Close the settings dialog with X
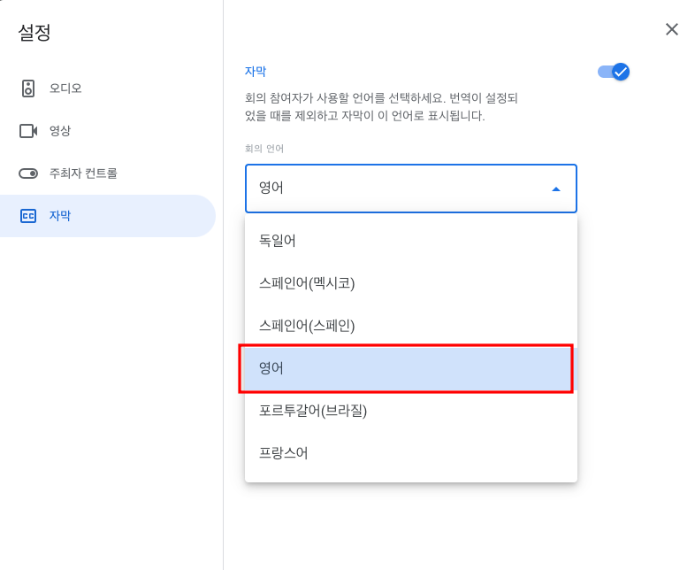The height and width of the screenshot is (570, 695). tap(671, 29)
